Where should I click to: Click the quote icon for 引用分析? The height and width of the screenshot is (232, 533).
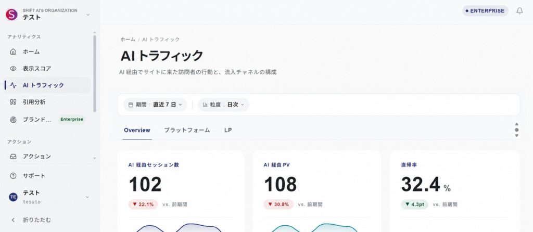[x=13, y=102]
